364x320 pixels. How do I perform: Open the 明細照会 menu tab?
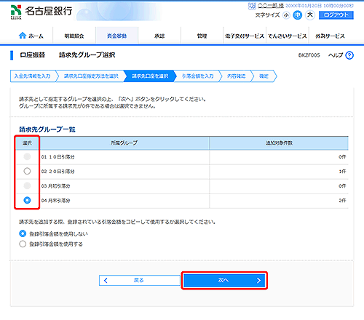pos(74,36)
